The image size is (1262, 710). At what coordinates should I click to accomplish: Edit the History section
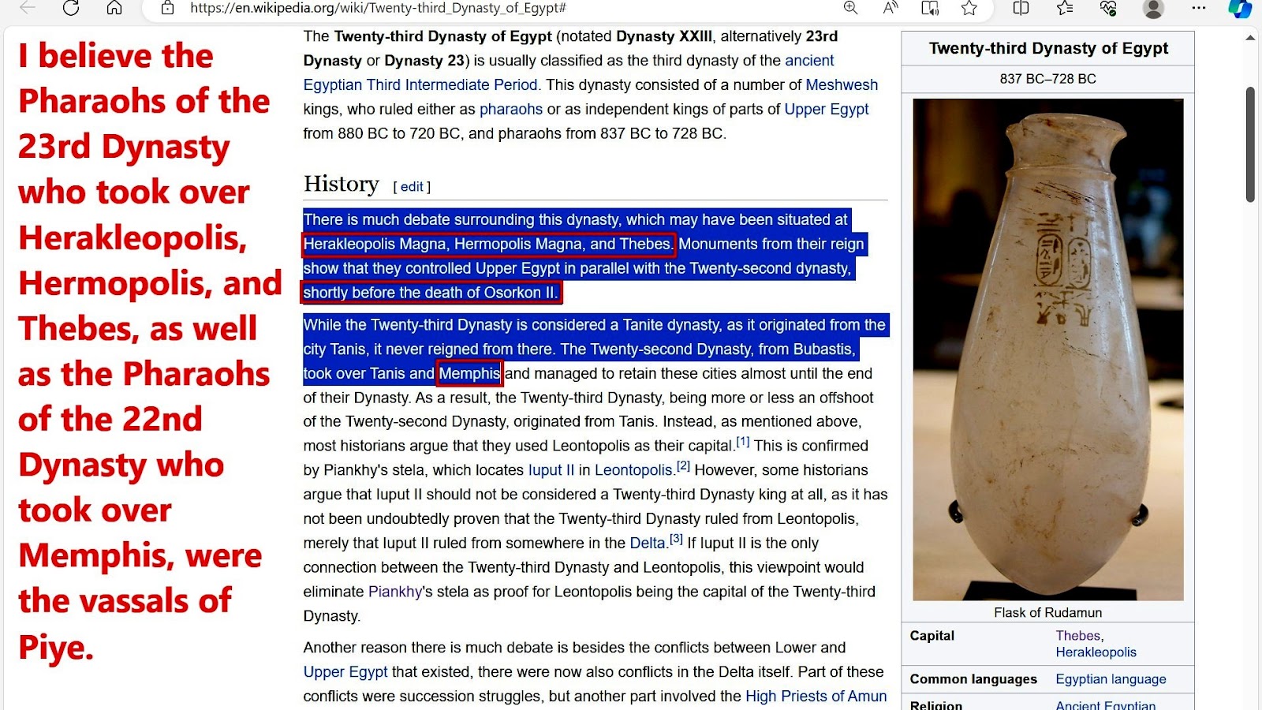pos(412,187)
